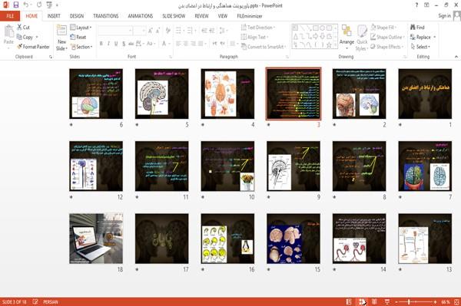
Task: Click the 66% zoom level
Action: 446,301
